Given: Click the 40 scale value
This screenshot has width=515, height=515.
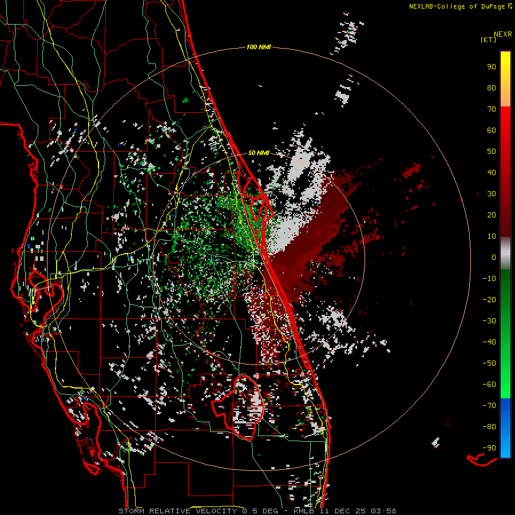Looking at the screenshot, I should coord(492,172).
